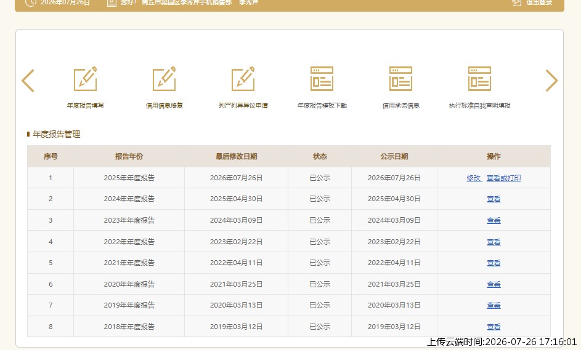Click the 信用信息修复 text label
Viewport: 581px width, 350px height.
click(164, 105)
